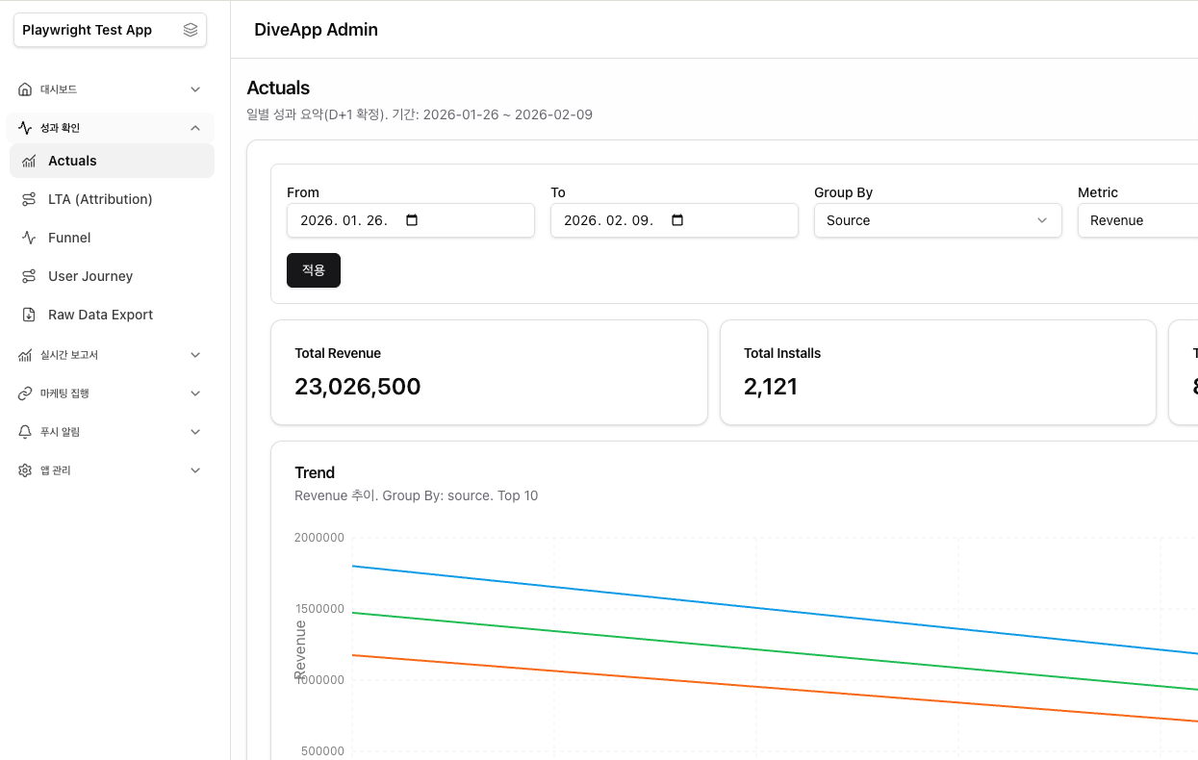This screenshot has width=1198, height=760.
Task: Go to the Funnel page
Action: (112, 238)
